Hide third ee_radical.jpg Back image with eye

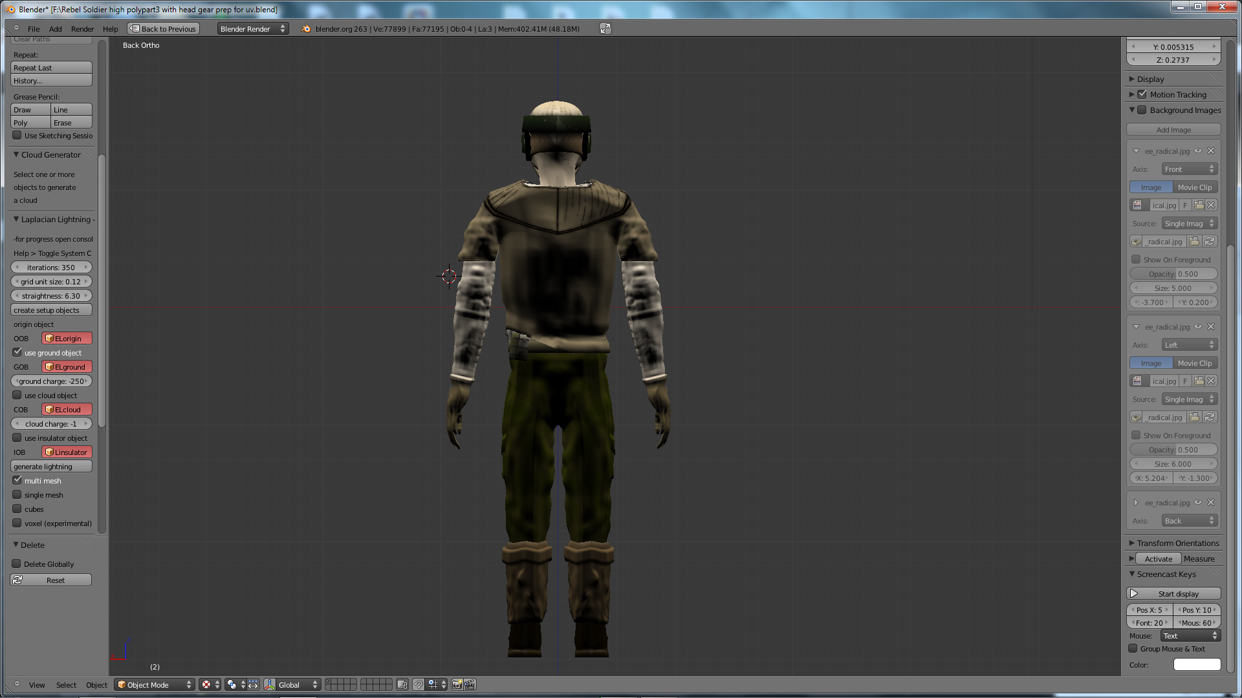tap(1198, 502)
